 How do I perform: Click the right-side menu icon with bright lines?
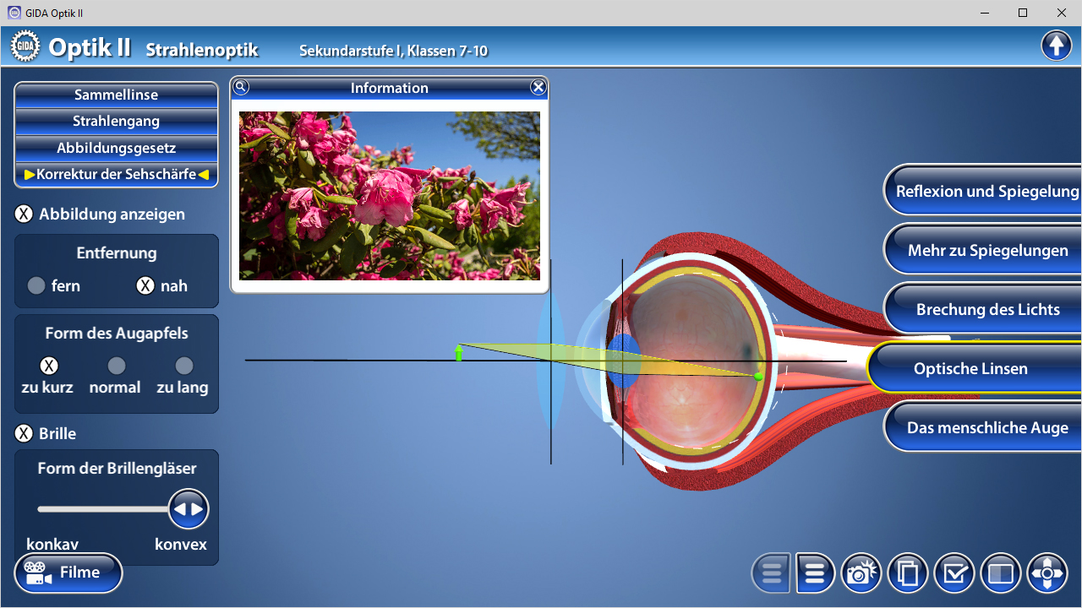pyautogui.click(x=815, y=574)
